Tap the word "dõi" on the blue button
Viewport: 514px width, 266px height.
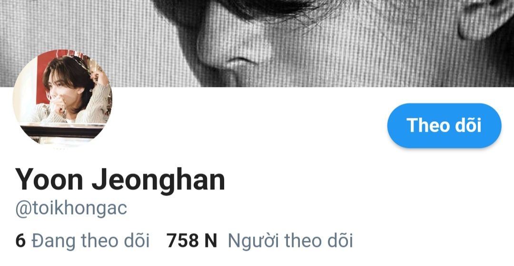[468, 125]
